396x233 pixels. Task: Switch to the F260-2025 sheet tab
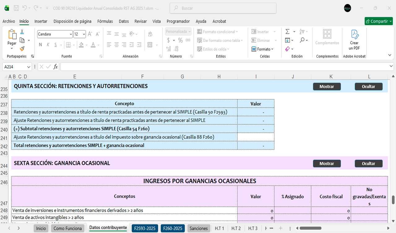172,228
